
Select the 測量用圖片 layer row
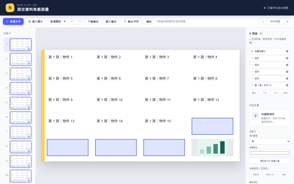point(270,51)
